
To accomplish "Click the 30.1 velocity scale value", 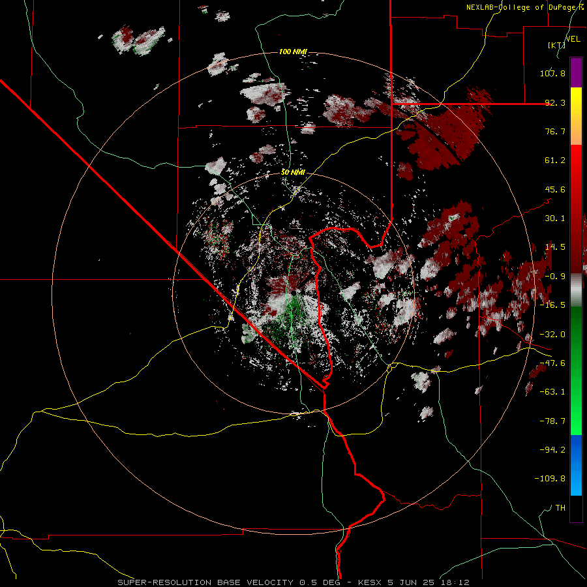I will click(555, 218).
